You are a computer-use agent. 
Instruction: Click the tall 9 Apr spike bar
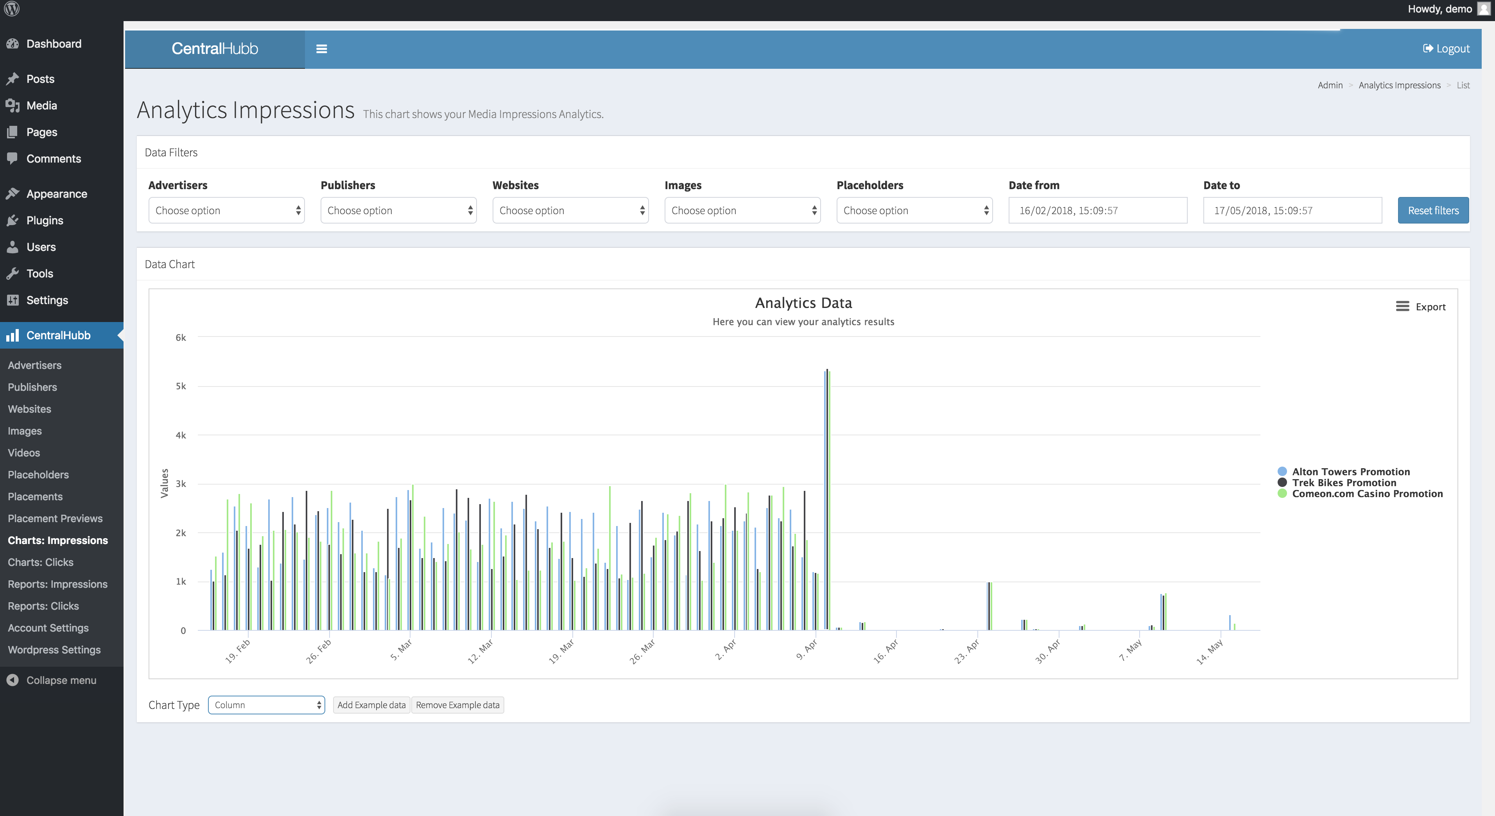click(x=827, y=499)
